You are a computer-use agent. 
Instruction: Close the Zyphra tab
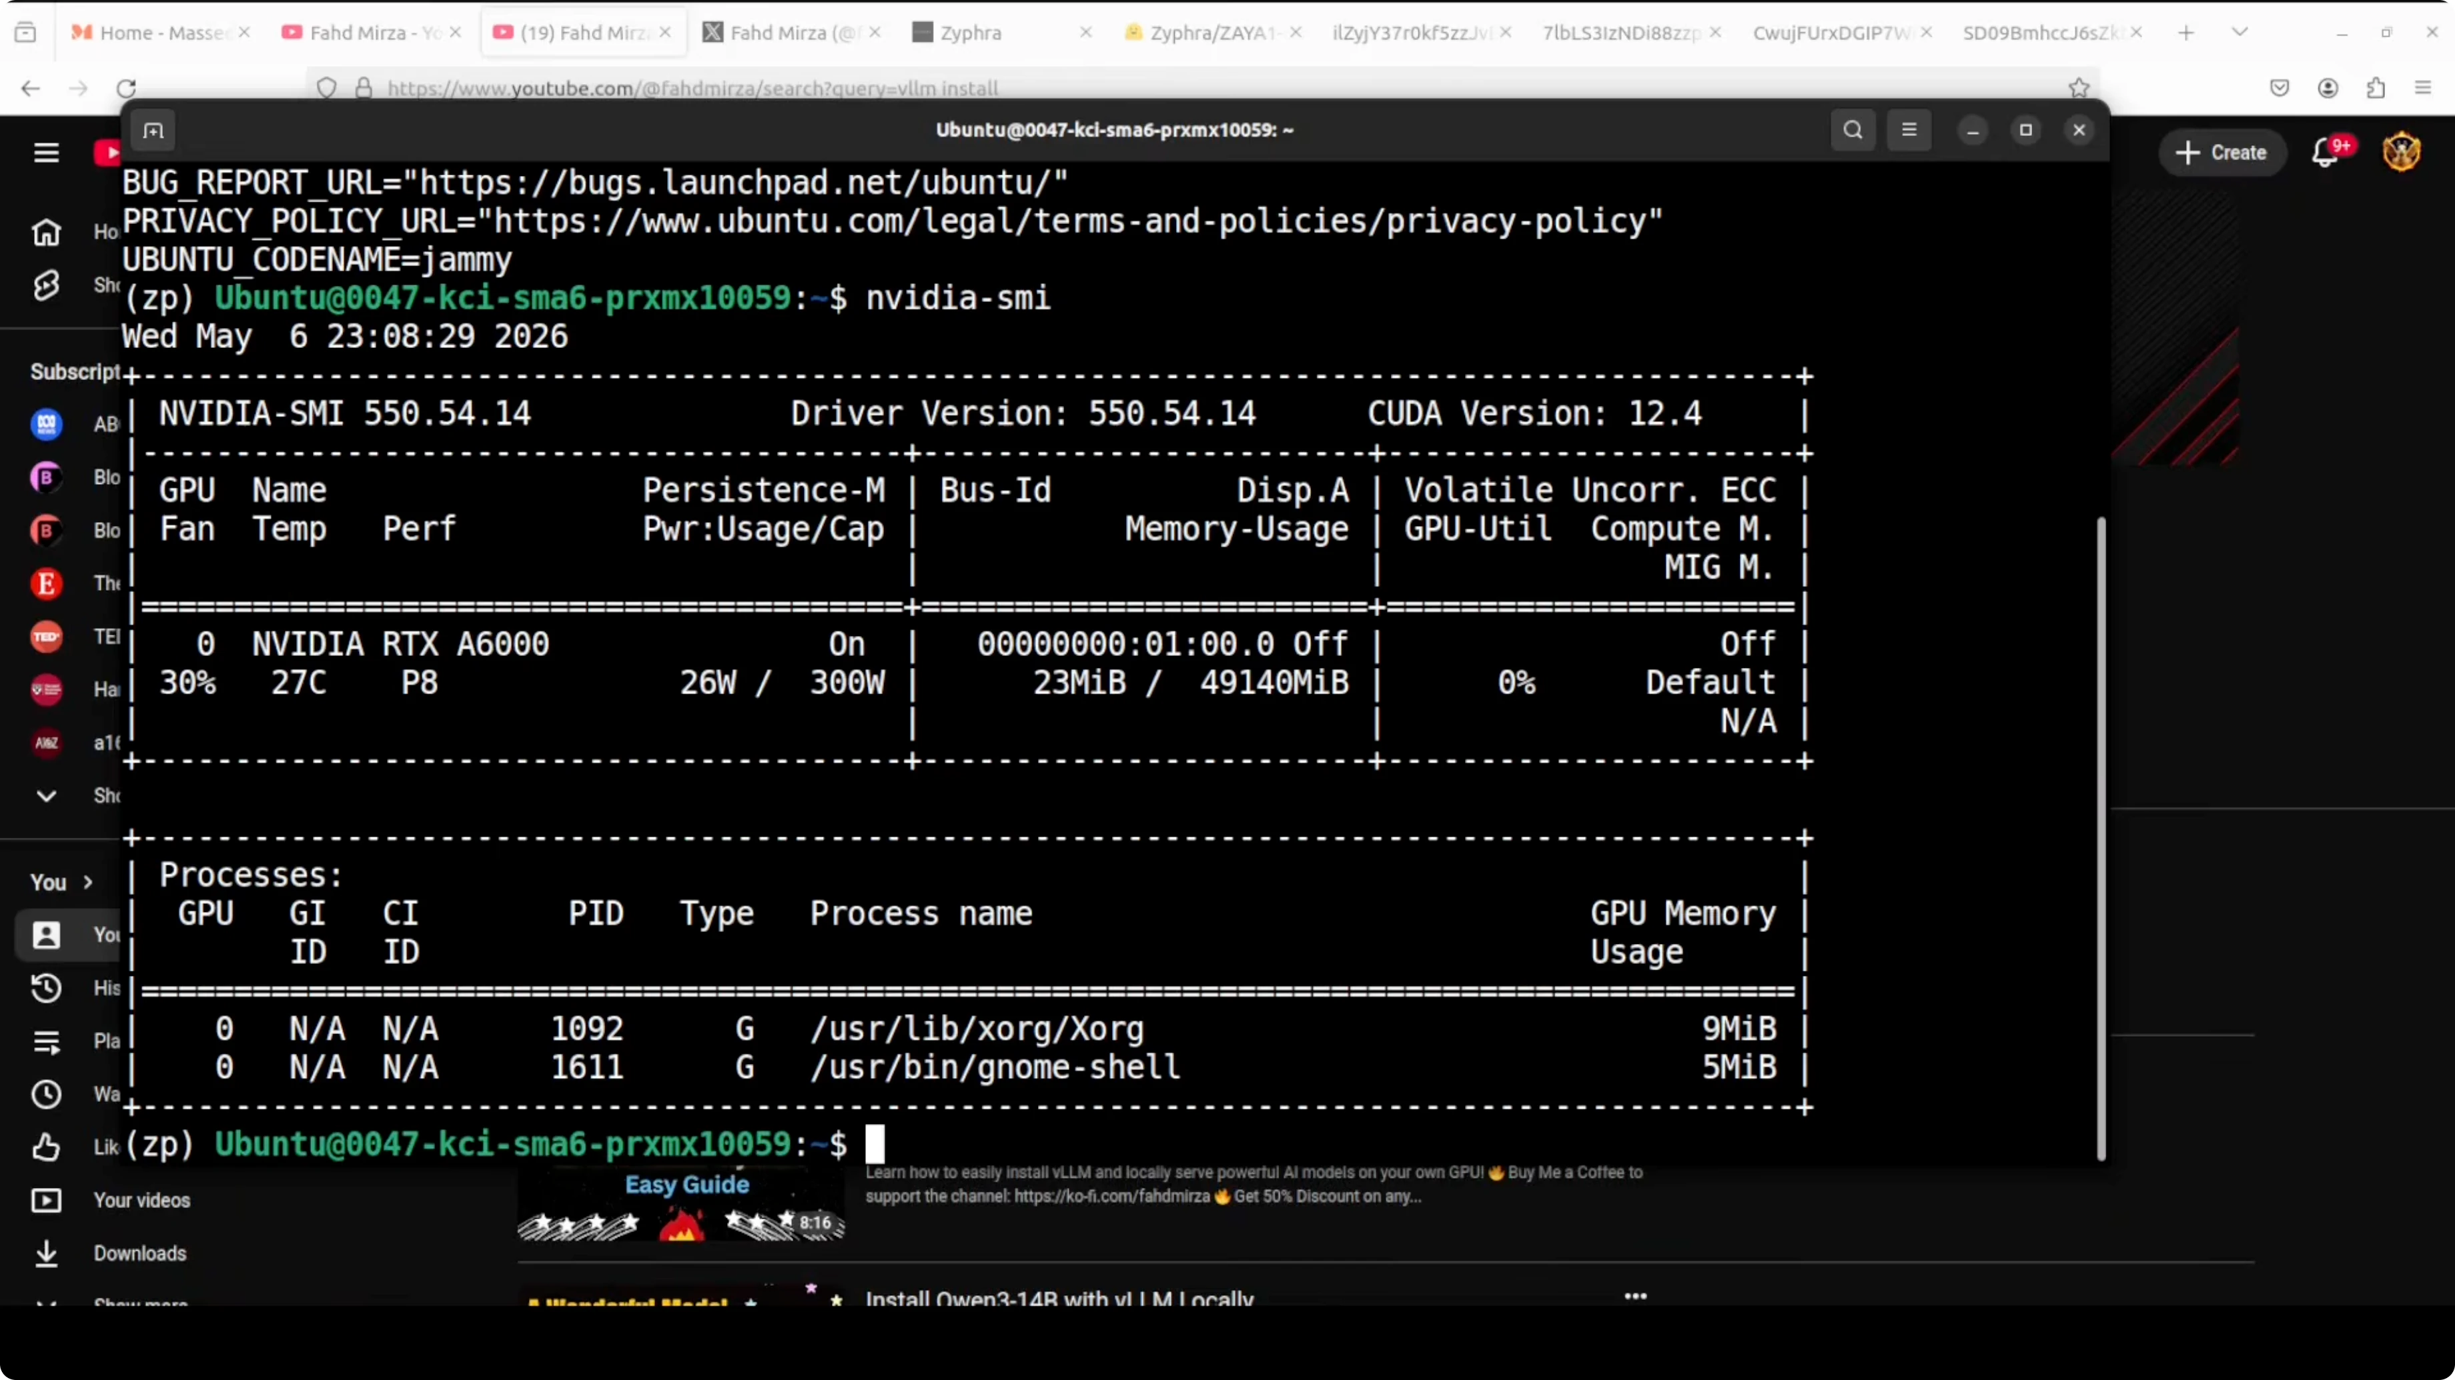coord(1085,33)
